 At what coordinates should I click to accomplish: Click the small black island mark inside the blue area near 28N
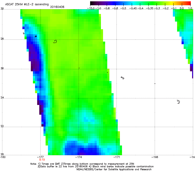pyautogui.click(x=36, y=36)
